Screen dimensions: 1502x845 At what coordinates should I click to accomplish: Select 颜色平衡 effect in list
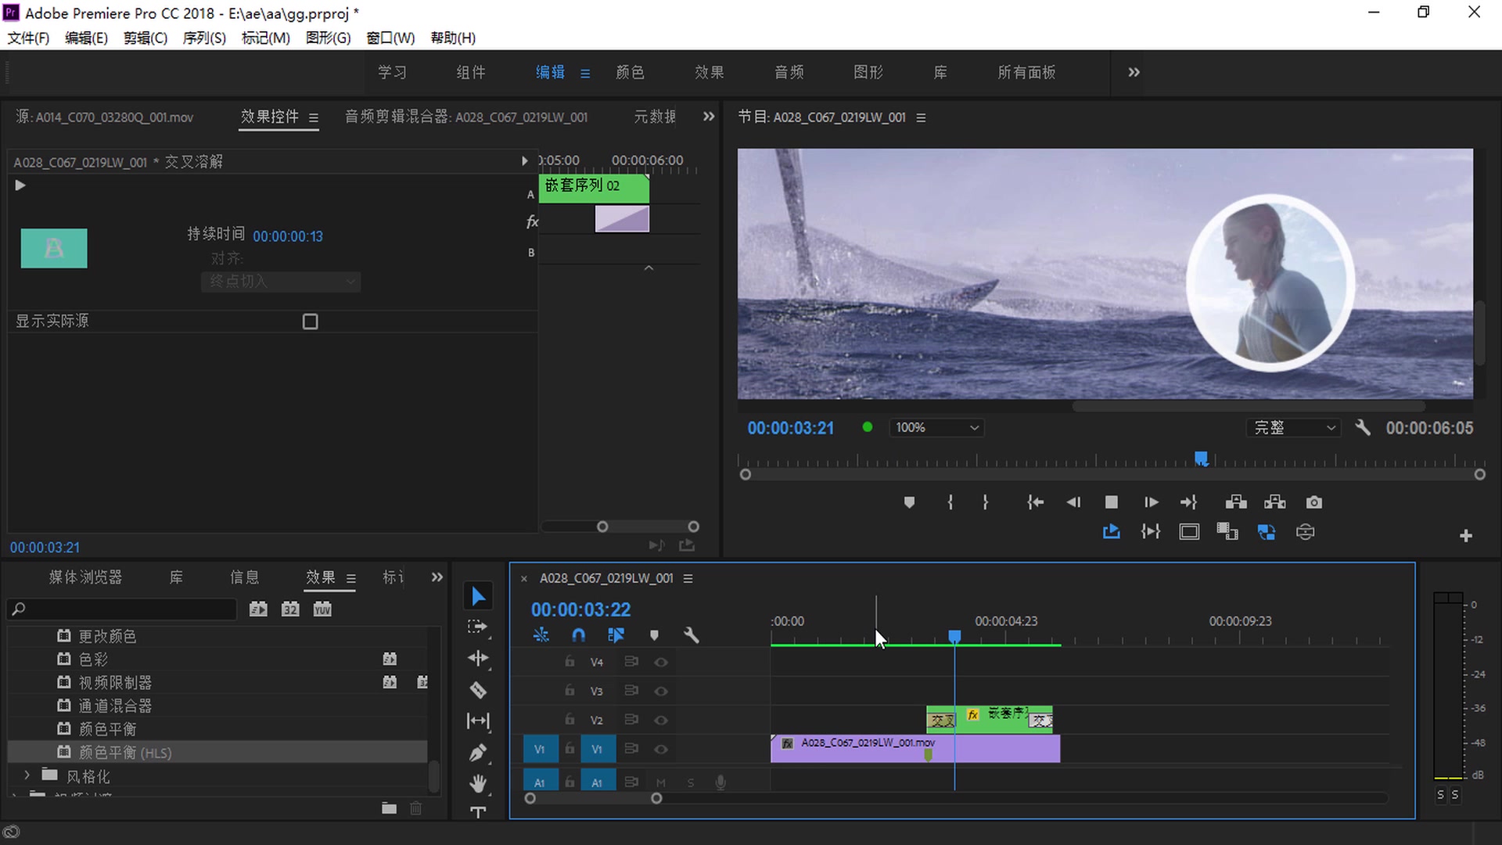tap(108, 729)
